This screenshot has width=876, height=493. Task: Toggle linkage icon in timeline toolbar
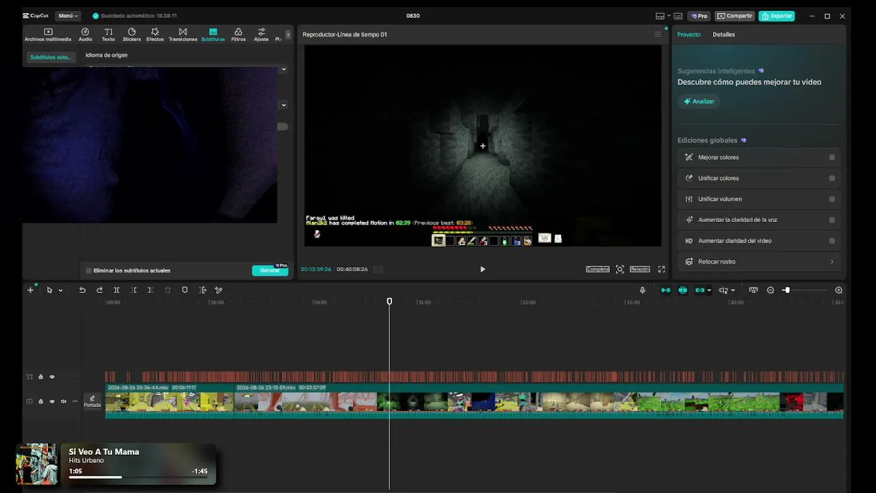coord(699,290)
